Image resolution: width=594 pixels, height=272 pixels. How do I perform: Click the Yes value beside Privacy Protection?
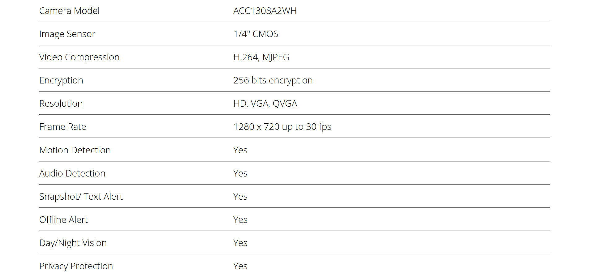(x=240, y=266)
